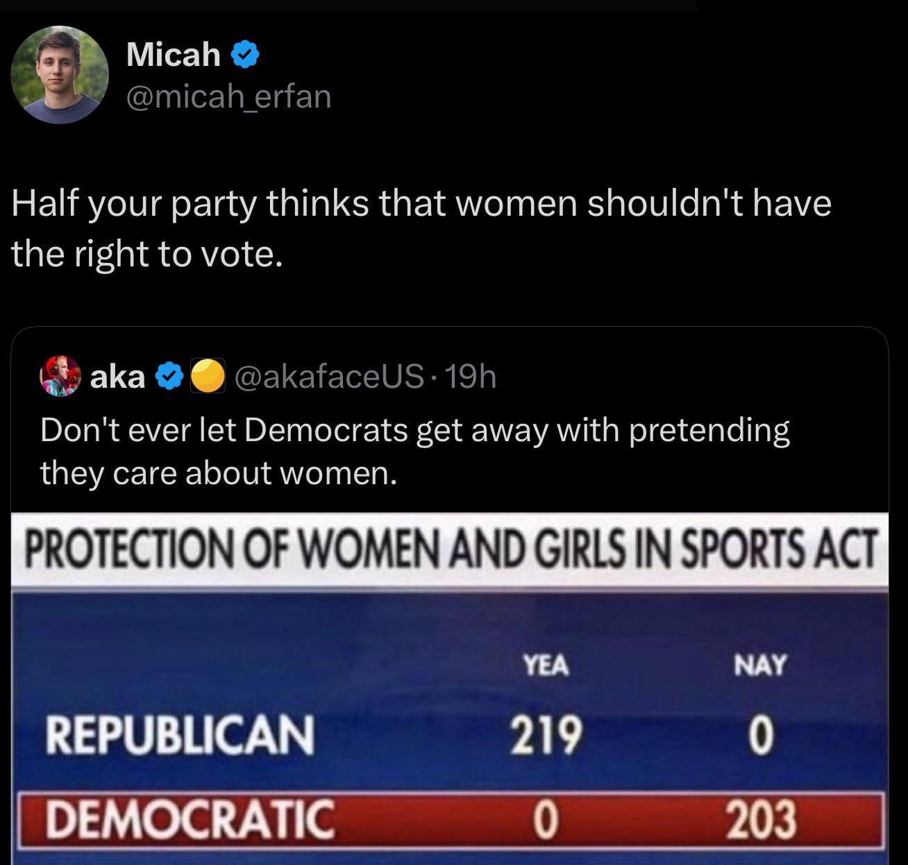Click the "Protection of Women and Girls" image title
Screen dimensions: 908x865
coord(450,551)
